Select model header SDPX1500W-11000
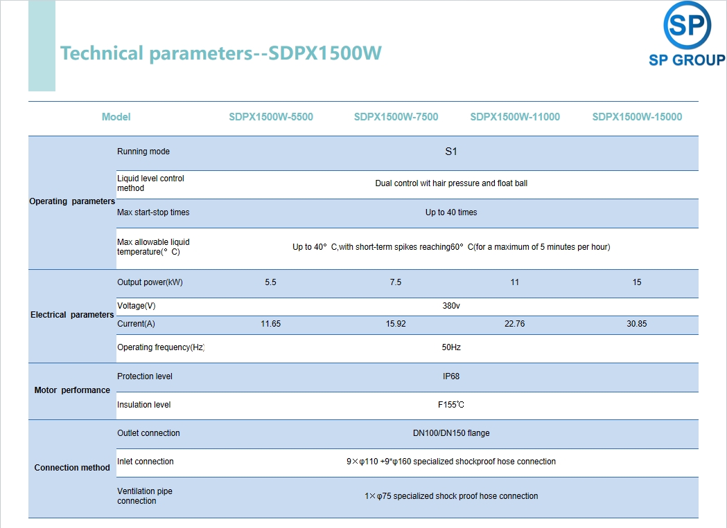 [x=515, y=117]
